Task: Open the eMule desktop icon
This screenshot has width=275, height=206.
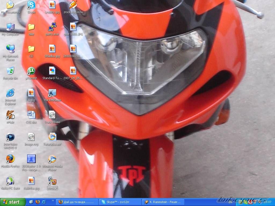Action: click(10, 115)
